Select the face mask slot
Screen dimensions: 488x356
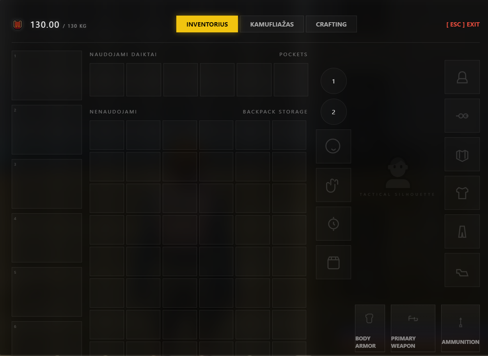click(x=334, y=147)
